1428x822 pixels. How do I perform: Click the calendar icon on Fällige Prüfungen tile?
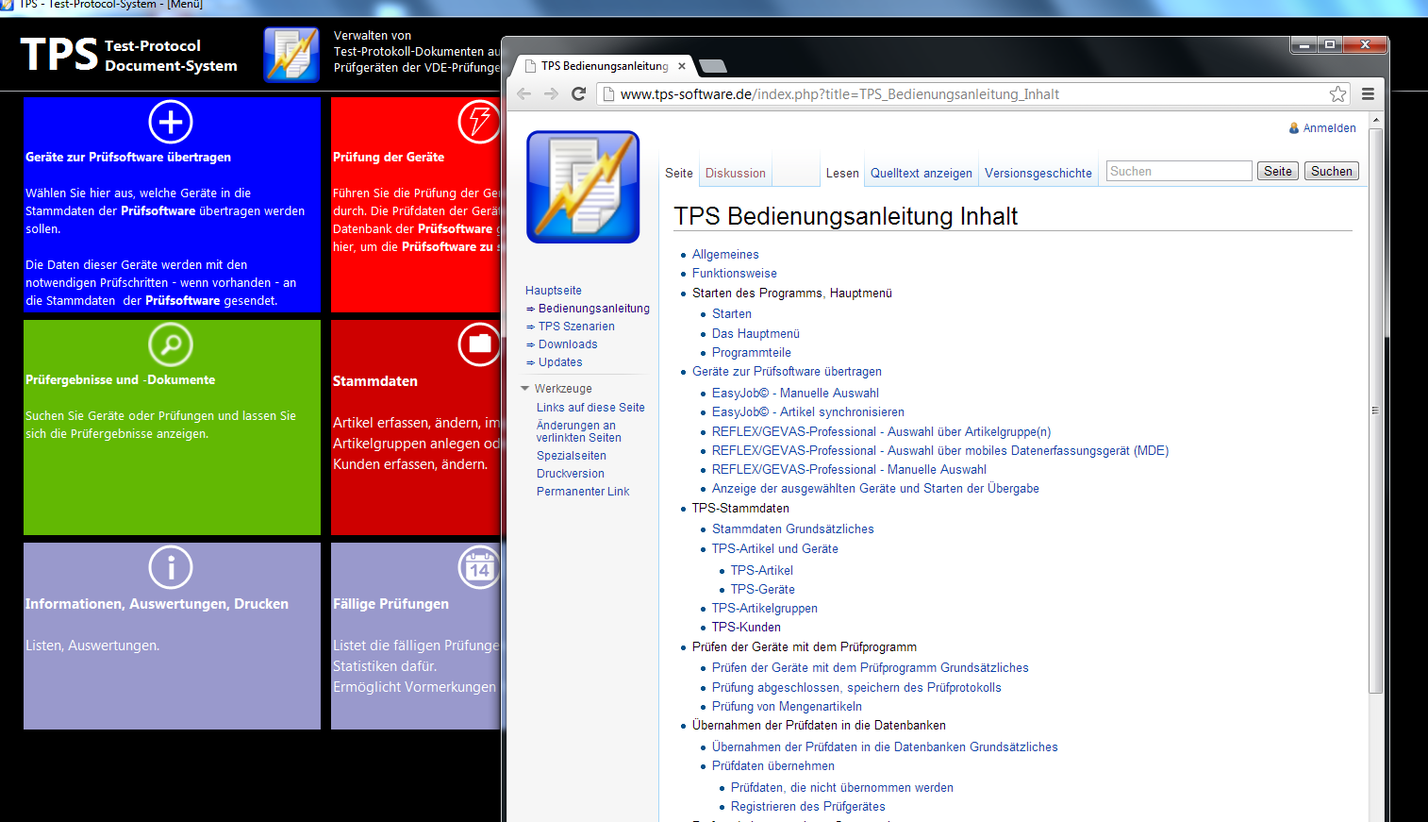[x=479, y=567]
